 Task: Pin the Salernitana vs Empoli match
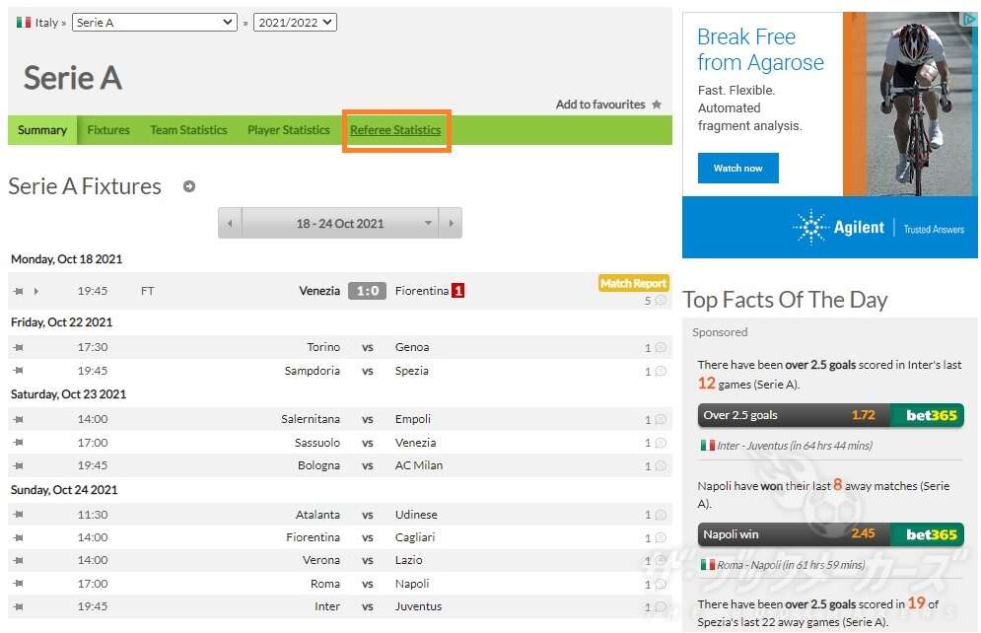click(x=18, y=419)
